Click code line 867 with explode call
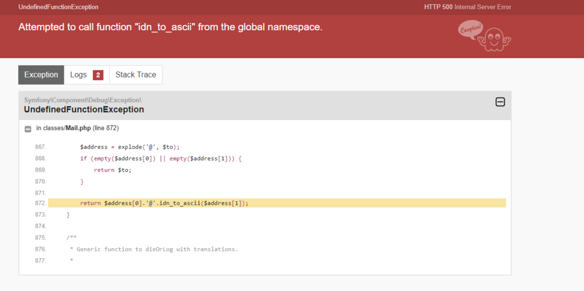The width and height of the screenshot is (584, 291). tap(130, 147)
